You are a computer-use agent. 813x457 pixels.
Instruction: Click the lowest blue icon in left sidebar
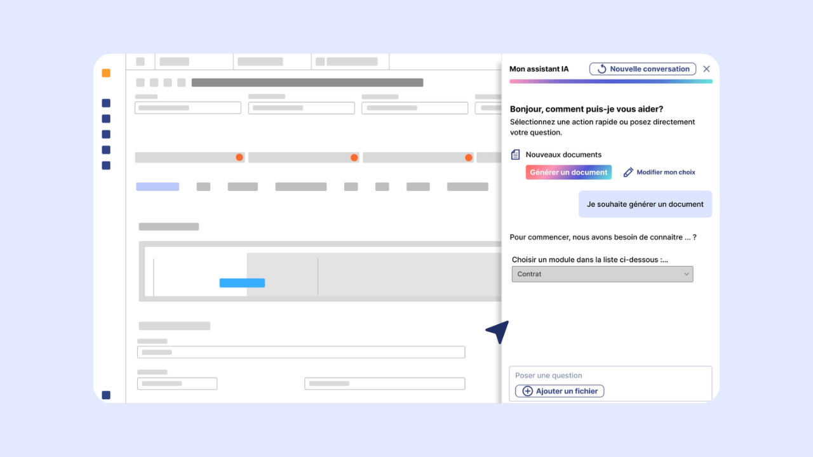106,395
